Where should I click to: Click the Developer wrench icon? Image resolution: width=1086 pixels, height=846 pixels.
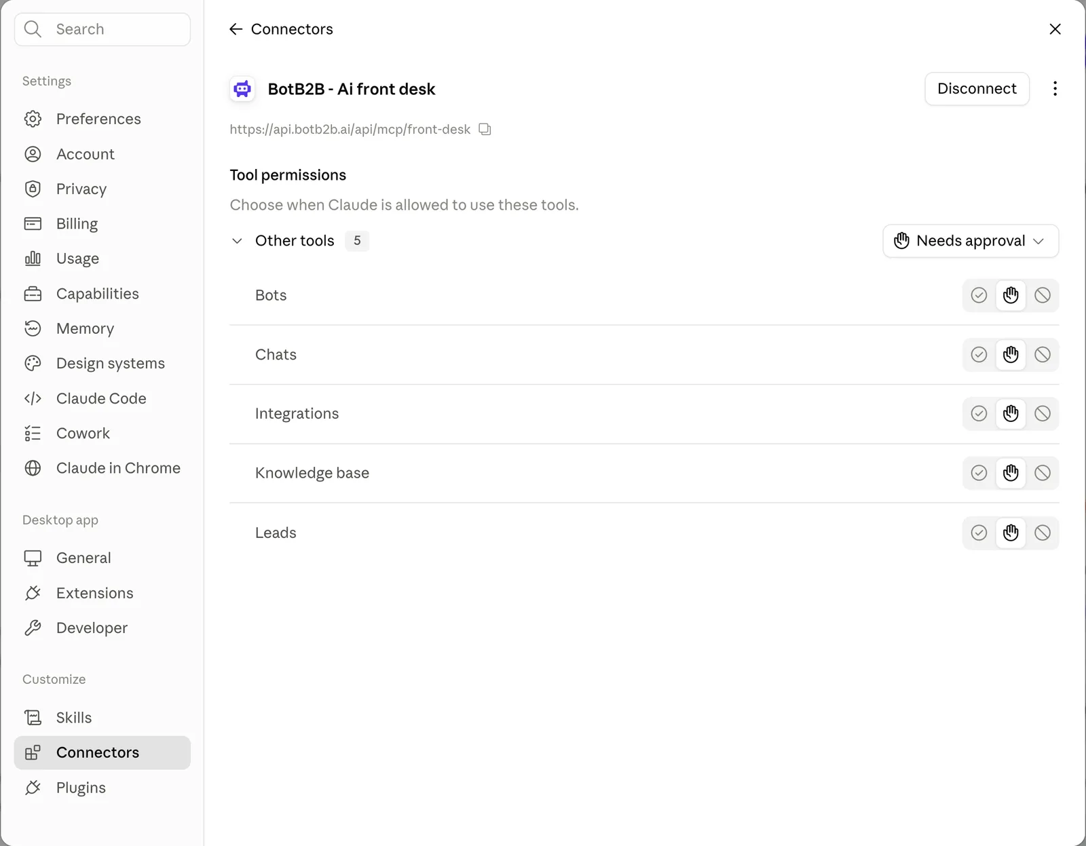pyautogui.click(x=33, y=628)
